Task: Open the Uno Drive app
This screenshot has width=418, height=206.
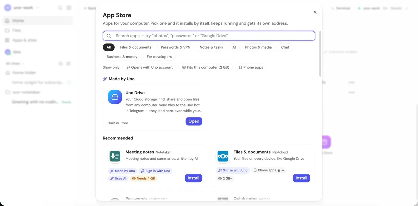Action: tap(194, 121)
